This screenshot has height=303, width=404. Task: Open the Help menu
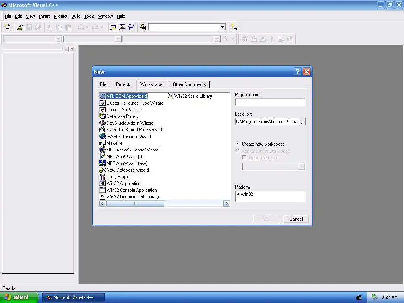pyautogui.click(x=121, y=16)
